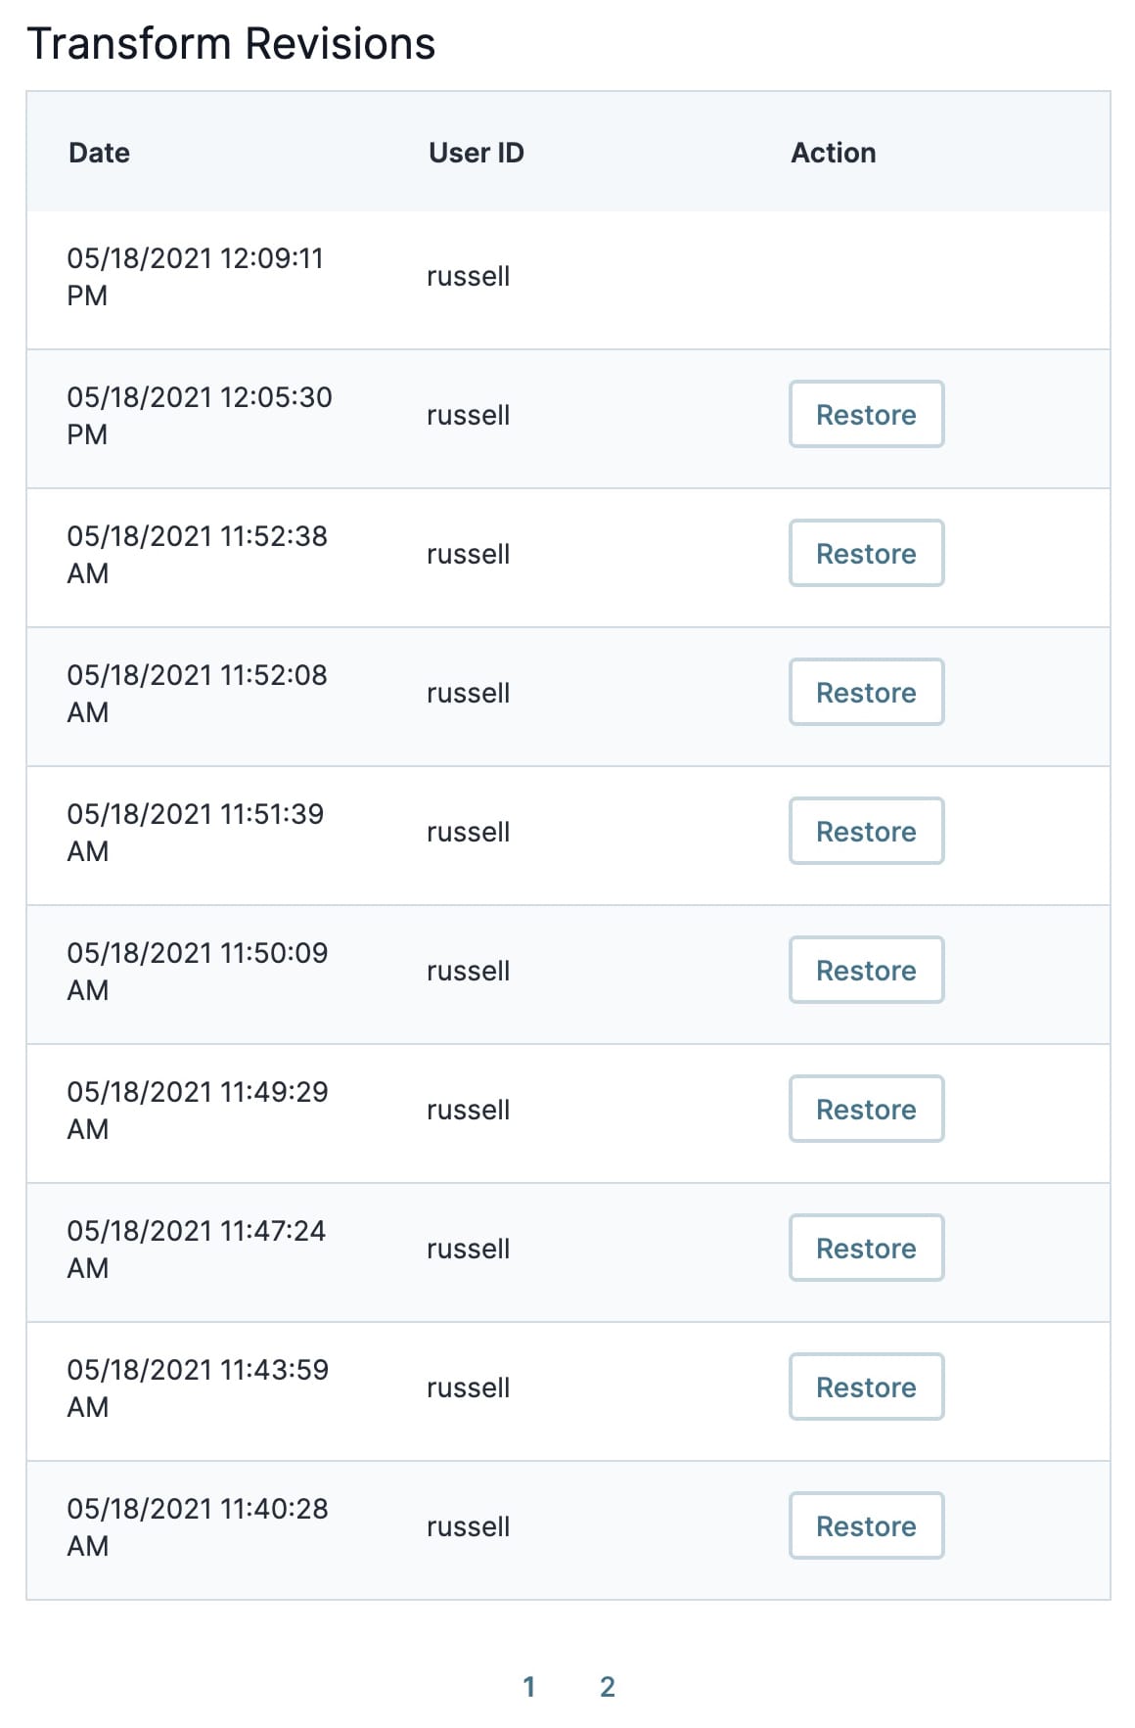This screenshot has width=1135, height=1728.
Task: Click the User ID column header
Action: (477, 153)
